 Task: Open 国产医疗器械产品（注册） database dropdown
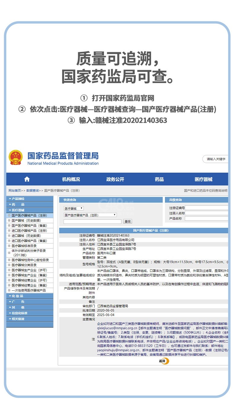[x=90, y=215]
